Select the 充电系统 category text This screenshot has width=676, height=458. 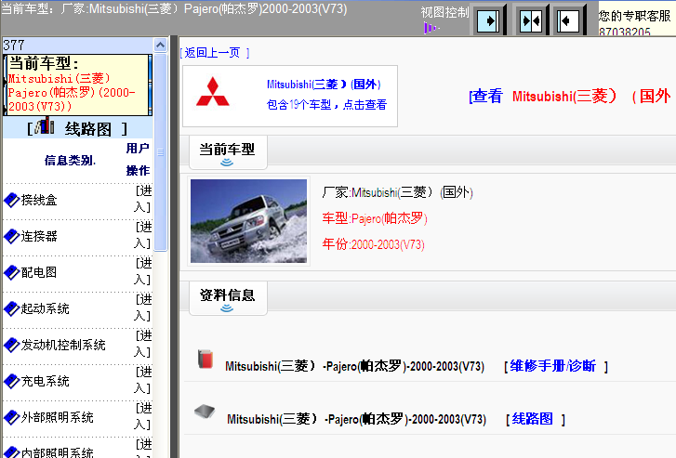[x=46, y=381]
